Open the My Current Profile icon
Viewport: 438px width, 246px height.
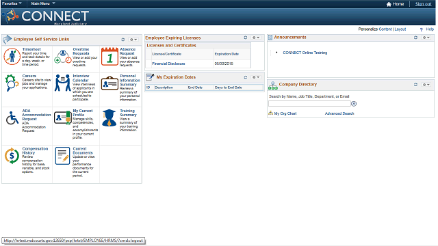click(x=63, y=118)
